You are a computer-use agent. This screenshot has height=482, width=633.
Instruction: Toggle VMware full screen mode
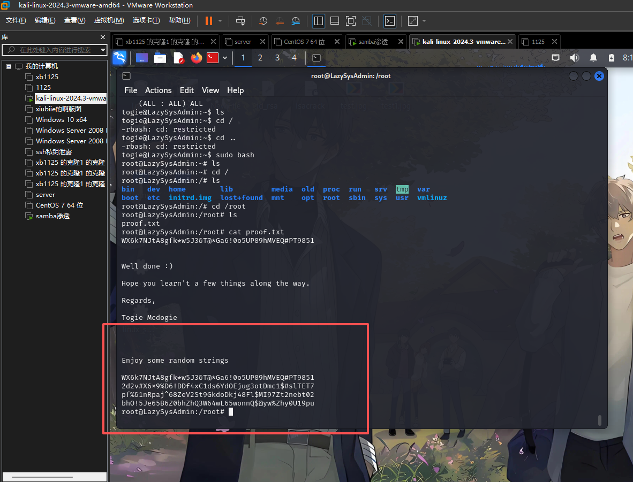[351, 21]
